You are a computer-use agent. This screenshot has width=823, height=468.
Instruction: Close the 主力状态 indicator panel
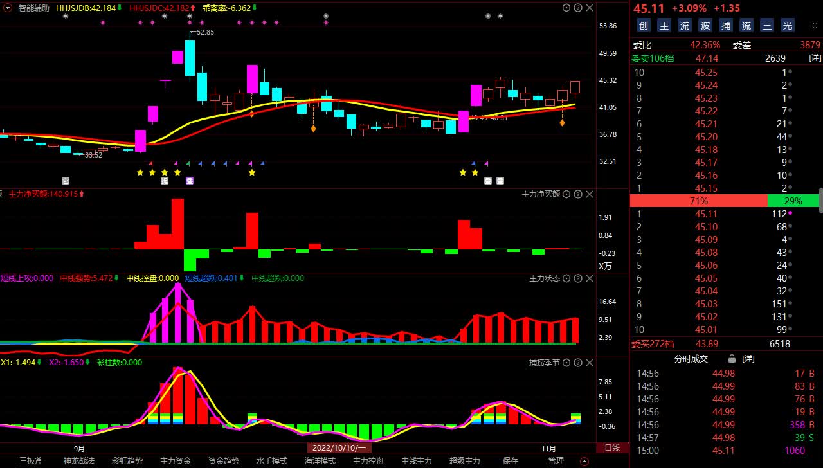pos(590,278)
